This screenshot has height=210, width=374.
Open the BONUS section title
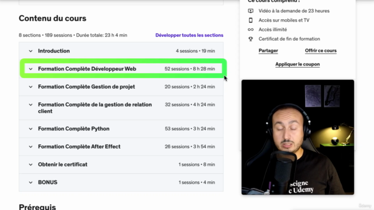pos(48,183)
